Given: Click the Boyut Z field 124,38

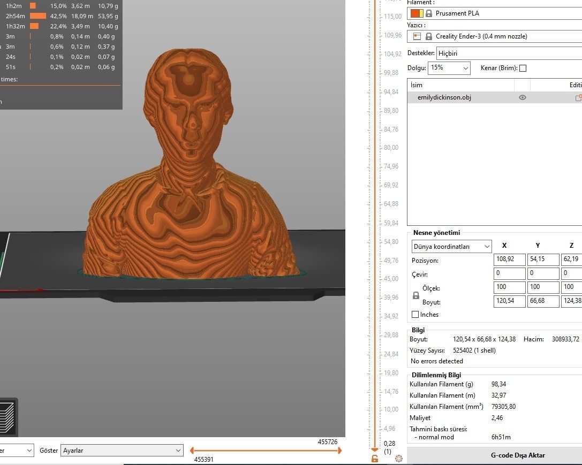Looking at the screenshot, I should coord(572,301).
